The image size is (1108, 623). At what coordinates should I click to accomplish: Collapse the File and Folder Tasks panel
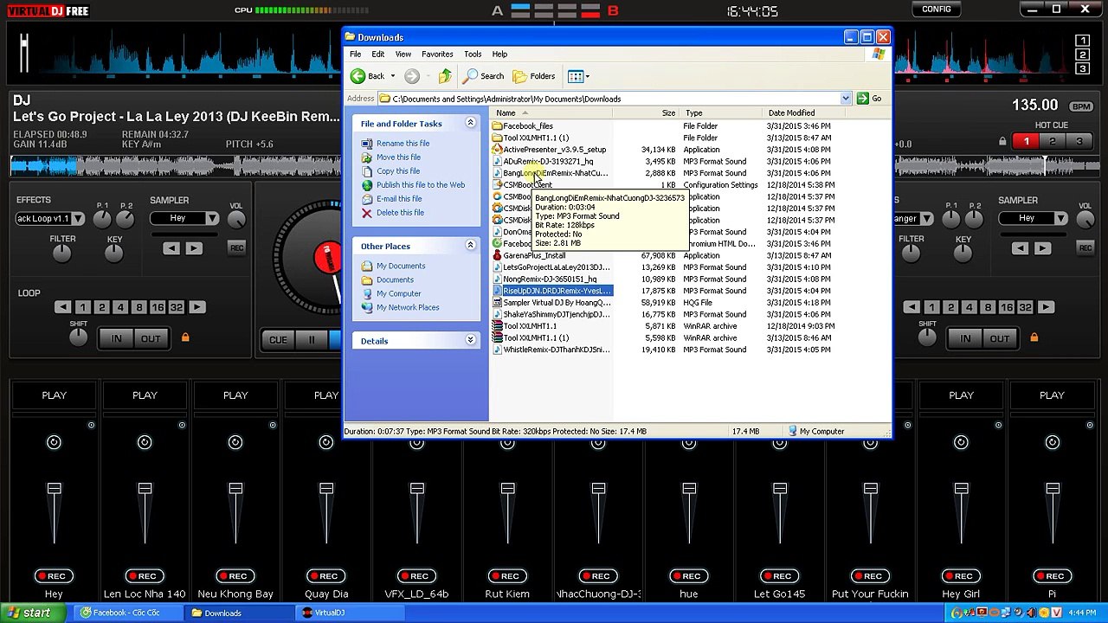tap(471, 123)
